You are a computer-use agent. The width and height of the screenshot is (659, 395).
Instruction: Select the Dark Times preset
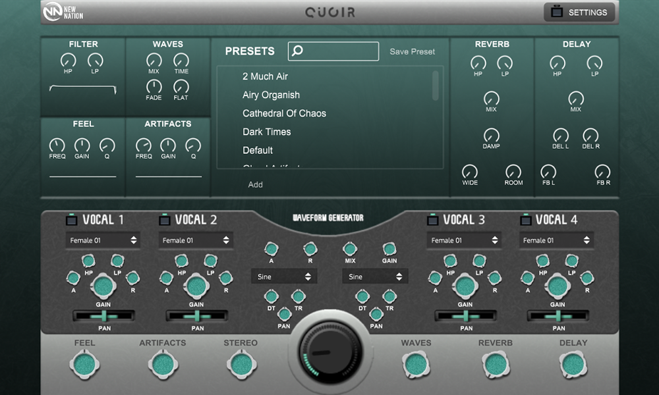[x=266, y=132]
